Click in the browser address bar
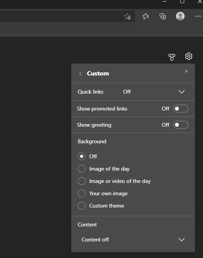Image resolution: width=203 pixels, height=258 pixels. point(61,16)
